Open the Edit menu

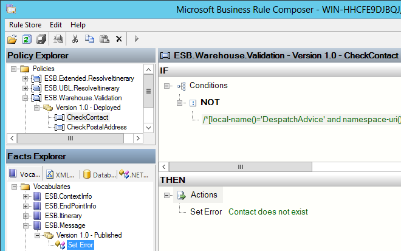56,25
